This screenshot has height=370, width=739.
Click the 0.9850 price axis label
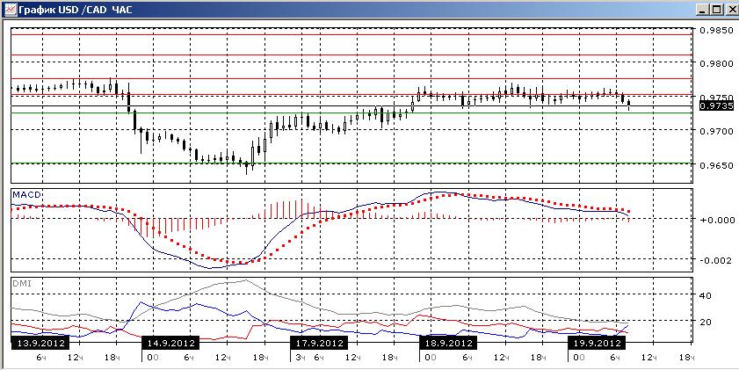click(x=716, y=30)
